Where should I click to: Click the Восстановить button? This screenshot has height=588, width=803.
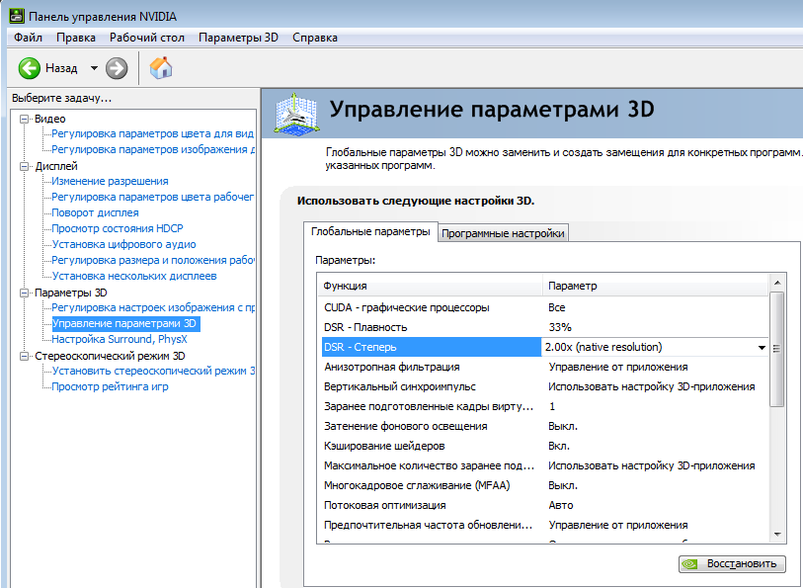732,564
